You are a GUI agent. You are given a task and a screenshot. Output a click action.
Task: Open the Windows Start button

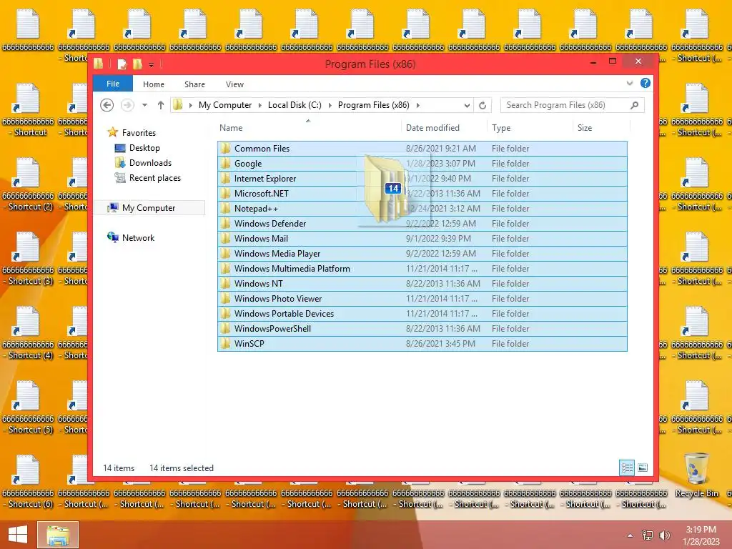18,535
